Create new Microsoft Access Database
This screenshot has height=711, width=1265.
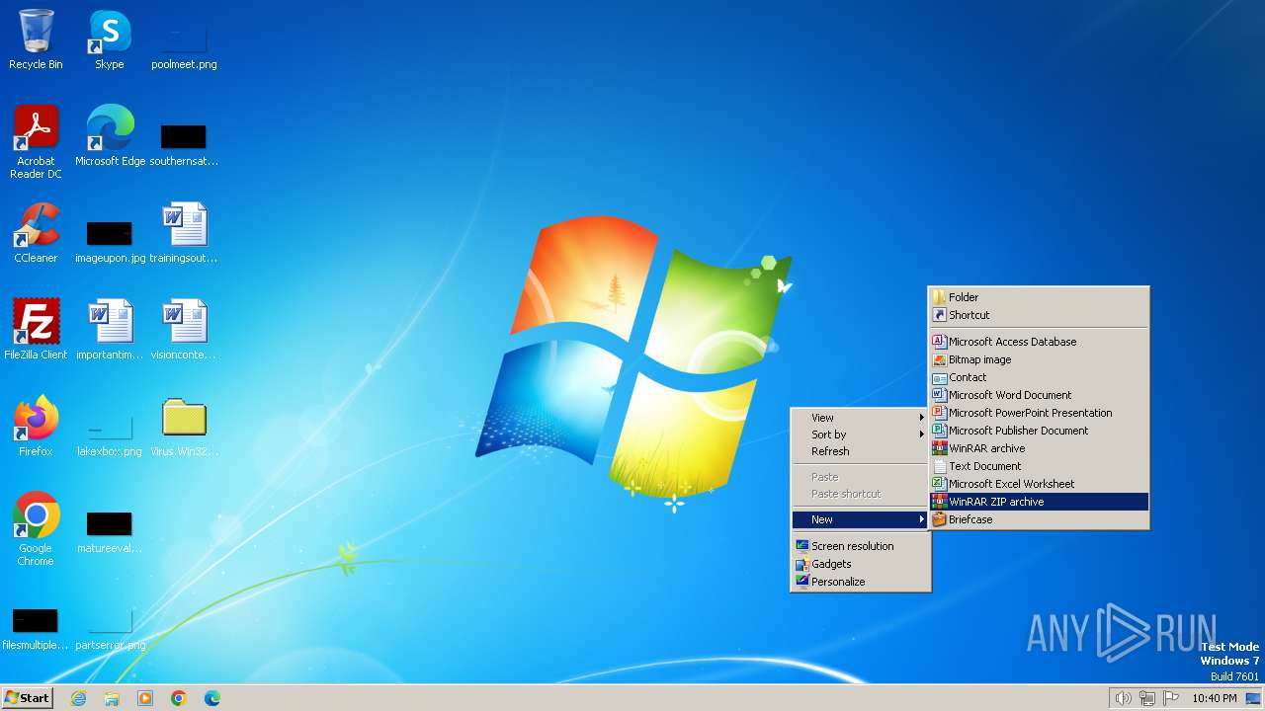click(x=1039, y=342)
